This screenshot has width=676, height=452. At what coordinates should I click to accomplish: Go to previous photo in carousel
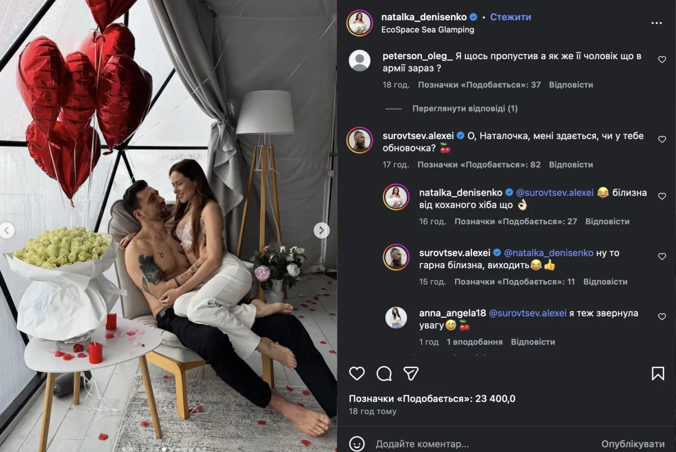point(7,230)
